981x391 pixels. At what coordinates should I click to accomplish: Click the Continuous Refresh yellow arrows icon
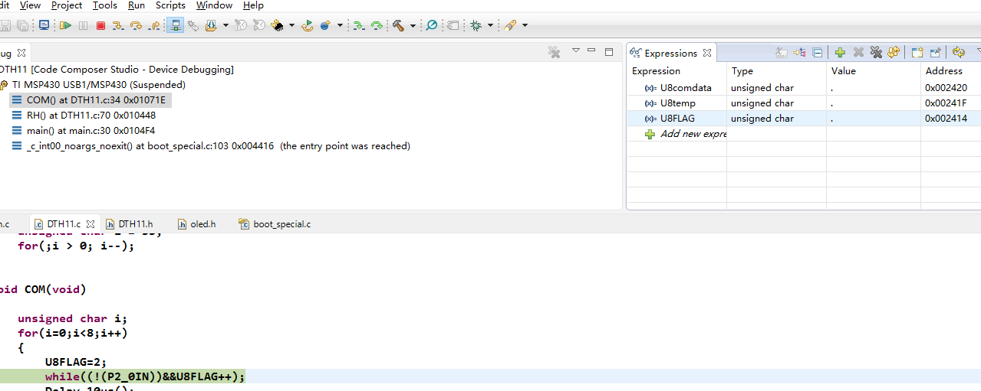(959, 52)
